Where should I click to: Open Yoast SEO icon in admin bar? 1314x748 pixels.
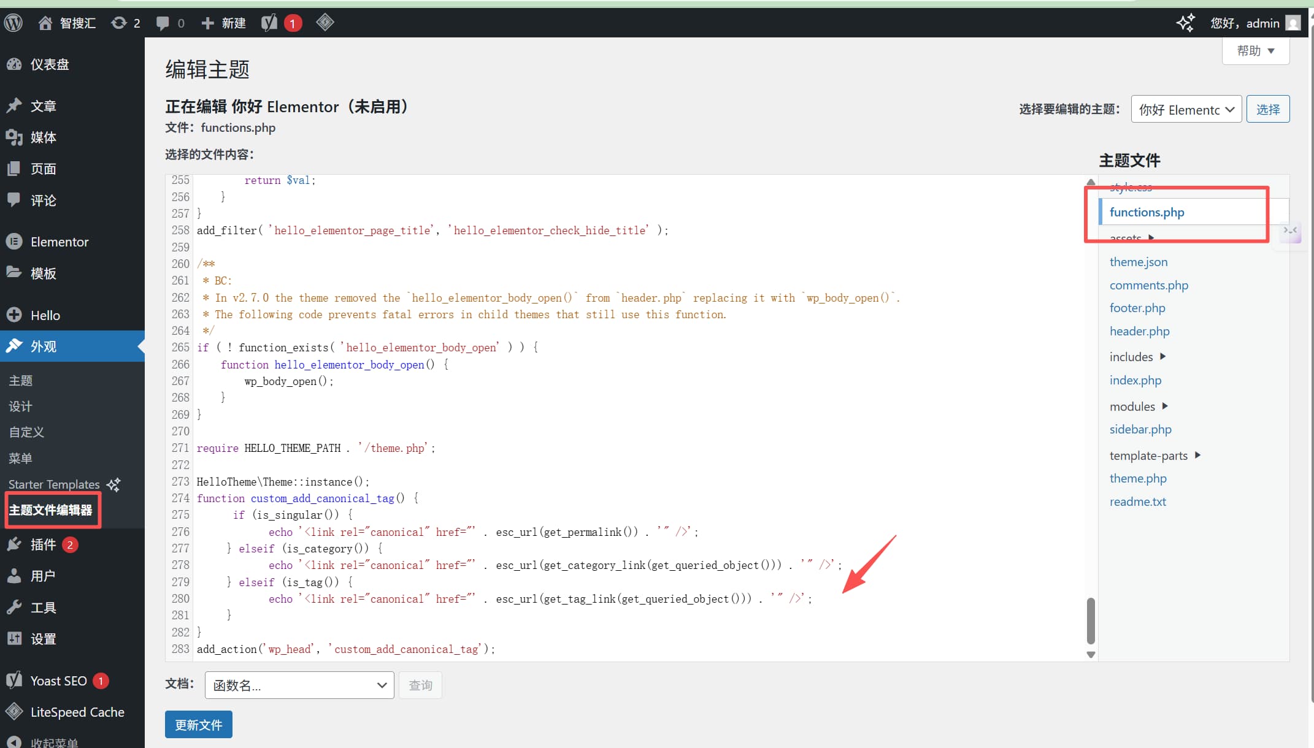(269, 23)
